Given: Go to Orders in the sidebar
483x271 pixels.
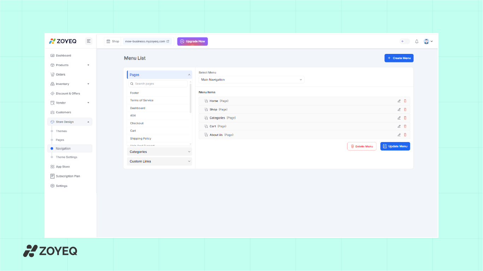Looking at the screenshot, I should 60,75.
